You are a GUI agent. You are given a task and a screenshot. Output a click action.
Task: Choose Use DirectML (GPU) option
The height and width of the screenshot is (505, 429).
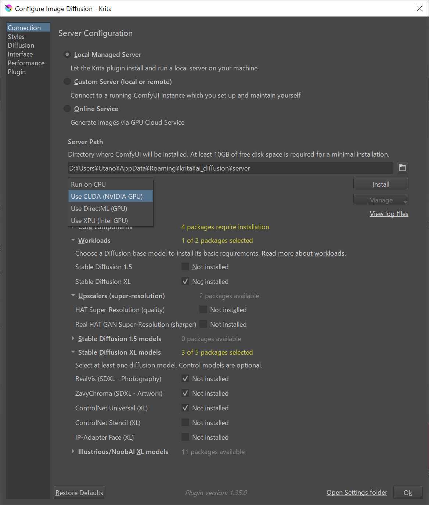pos(111,209)
